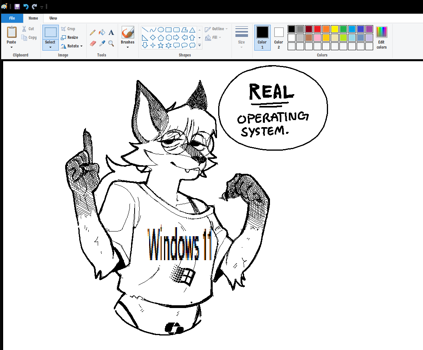The width and height of the screenshot is (423, 350).
Task: Open the Select options dropdown arrow
Action: [51, 47]
